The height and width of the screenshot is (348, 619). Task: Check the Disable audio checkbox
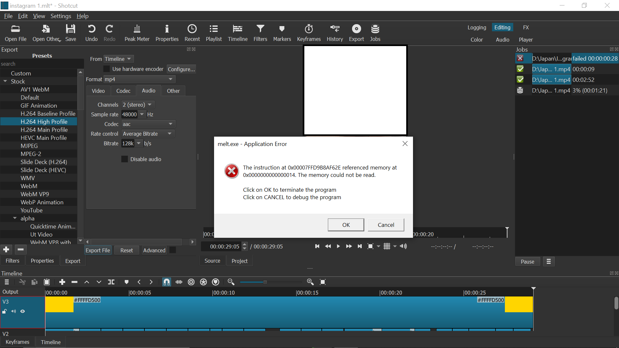(x=124, y=159)
